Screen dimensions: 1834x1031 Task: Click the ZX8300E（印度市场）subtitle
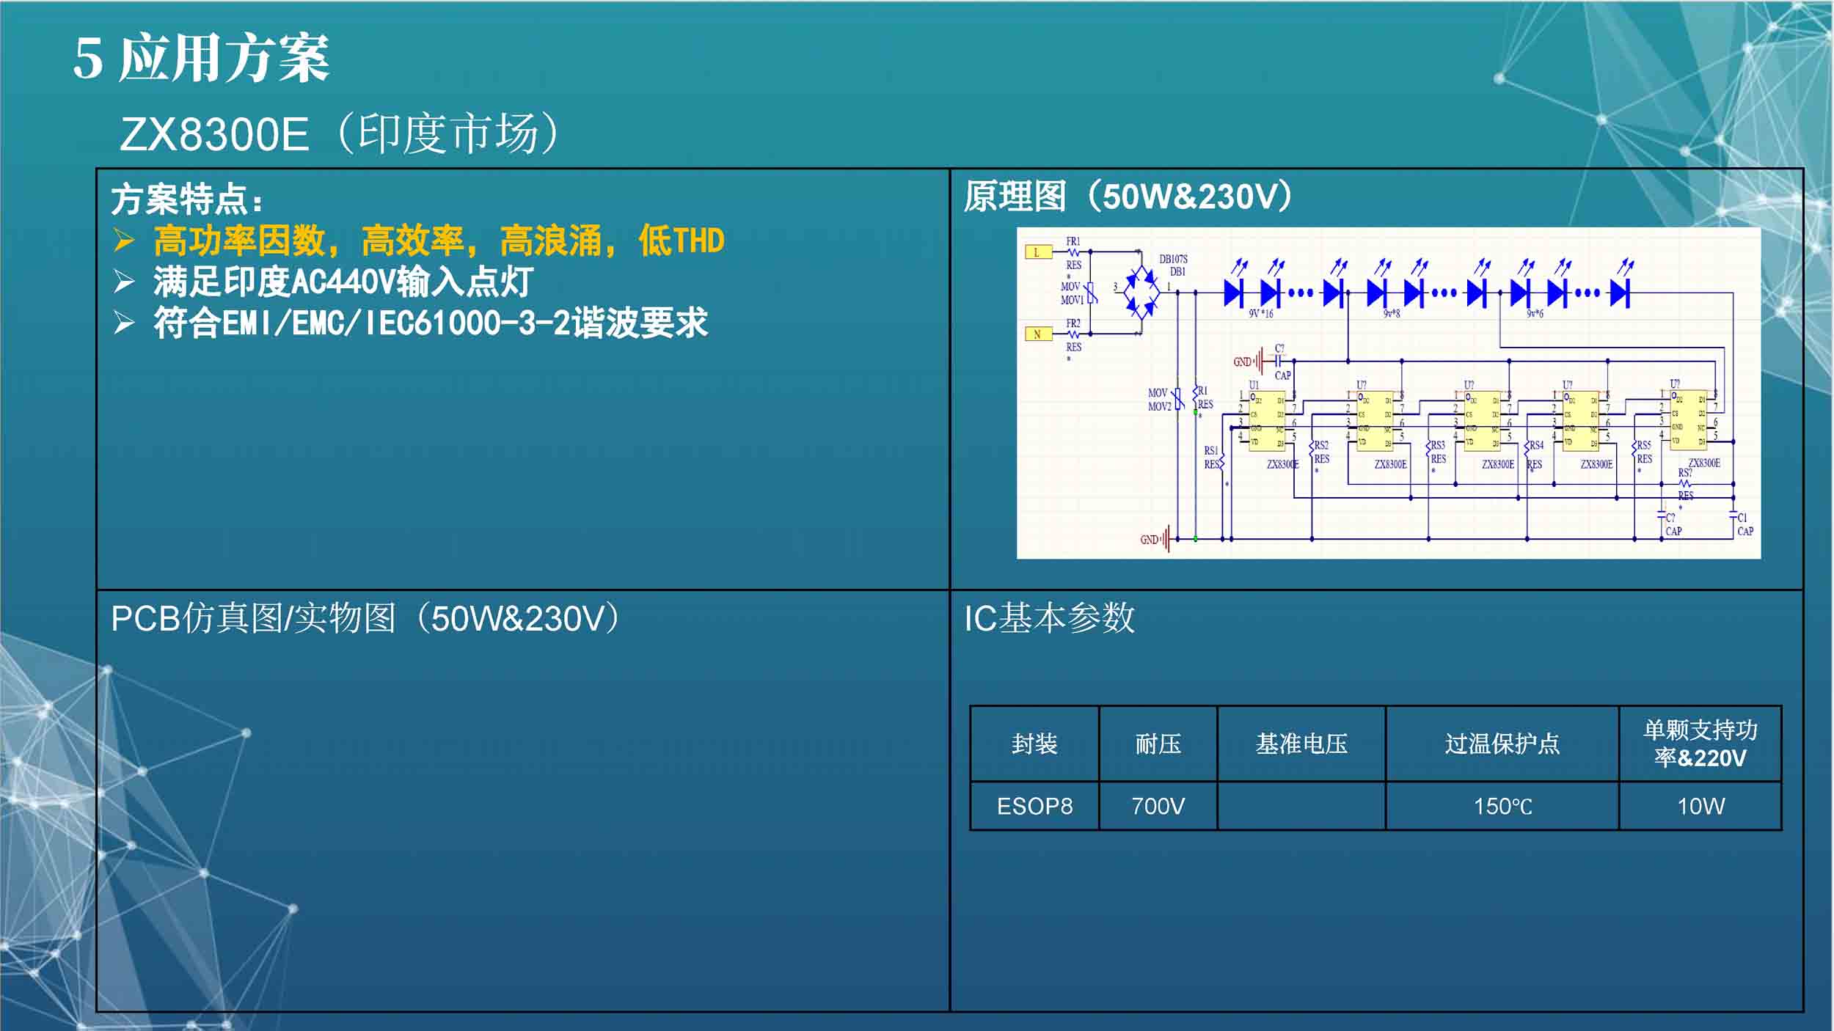pyautogui.click(x=340, y=133)
